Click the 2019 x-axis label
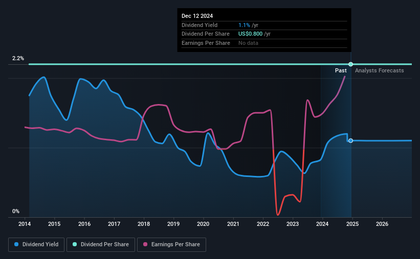Viewport: 420px width, 259px height. point(173,224)
